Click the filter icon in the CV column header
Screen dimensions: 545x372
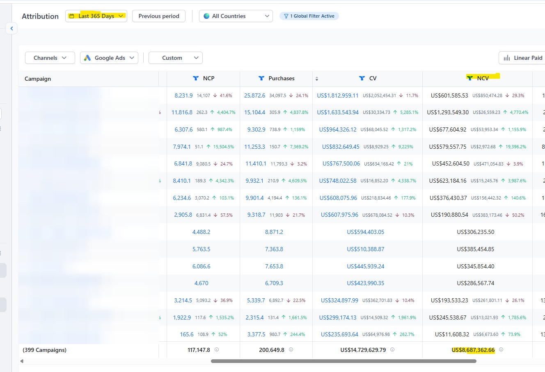pyautogui.click(x=362, y=78)
